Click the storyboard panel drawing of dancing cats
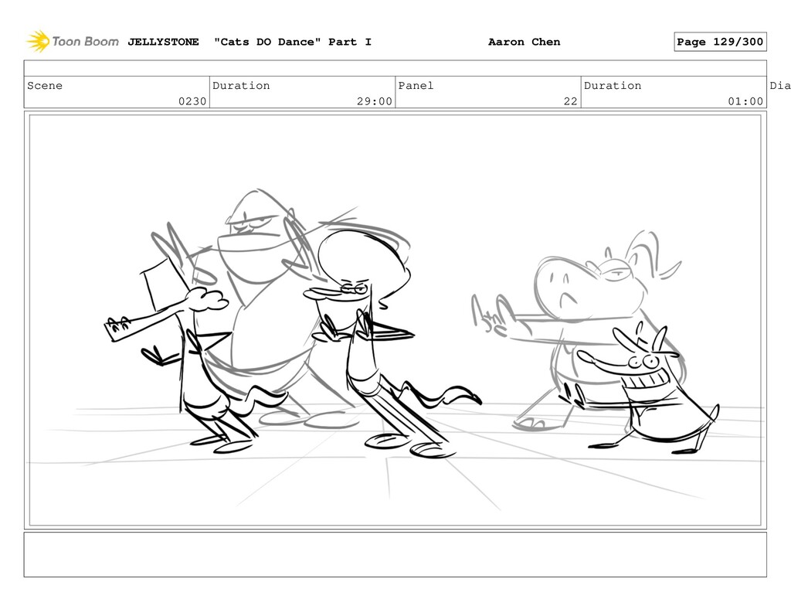Image resolution: width=791 pixels, height=613 pixels. tap(395, 320)
